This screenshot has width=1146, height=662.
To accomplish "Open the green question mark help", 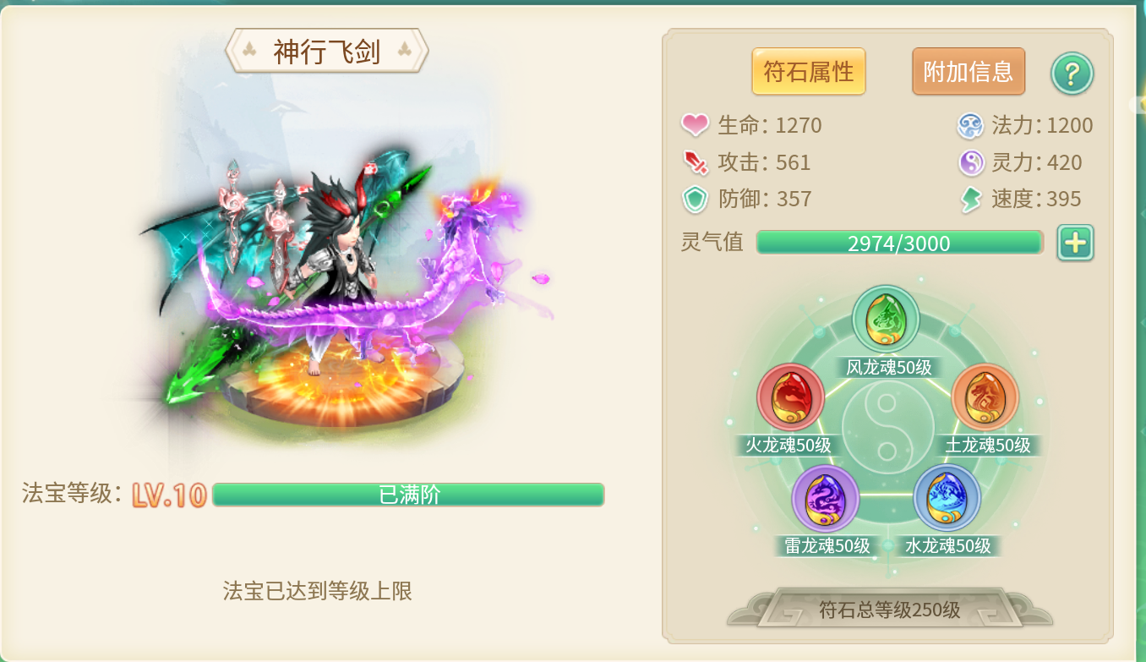I will 1072,74.
